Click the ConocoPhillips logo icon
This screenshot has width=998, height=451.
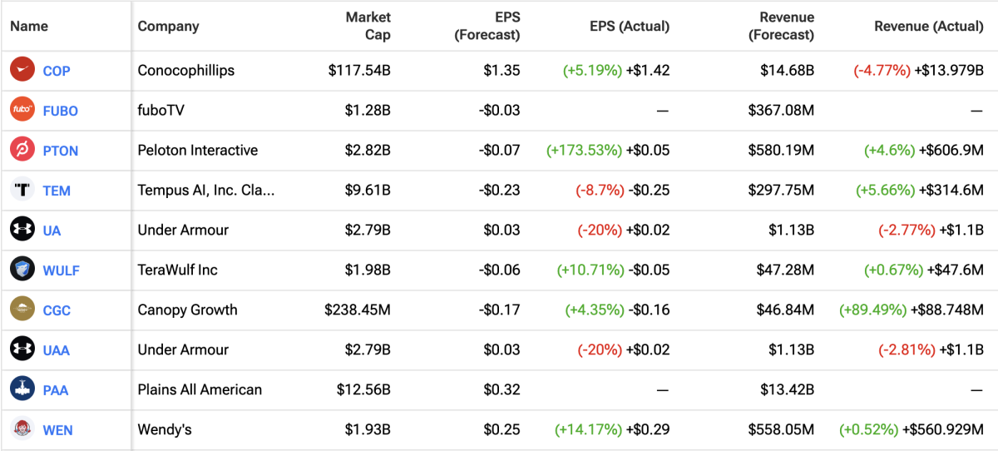pos(22,70)
